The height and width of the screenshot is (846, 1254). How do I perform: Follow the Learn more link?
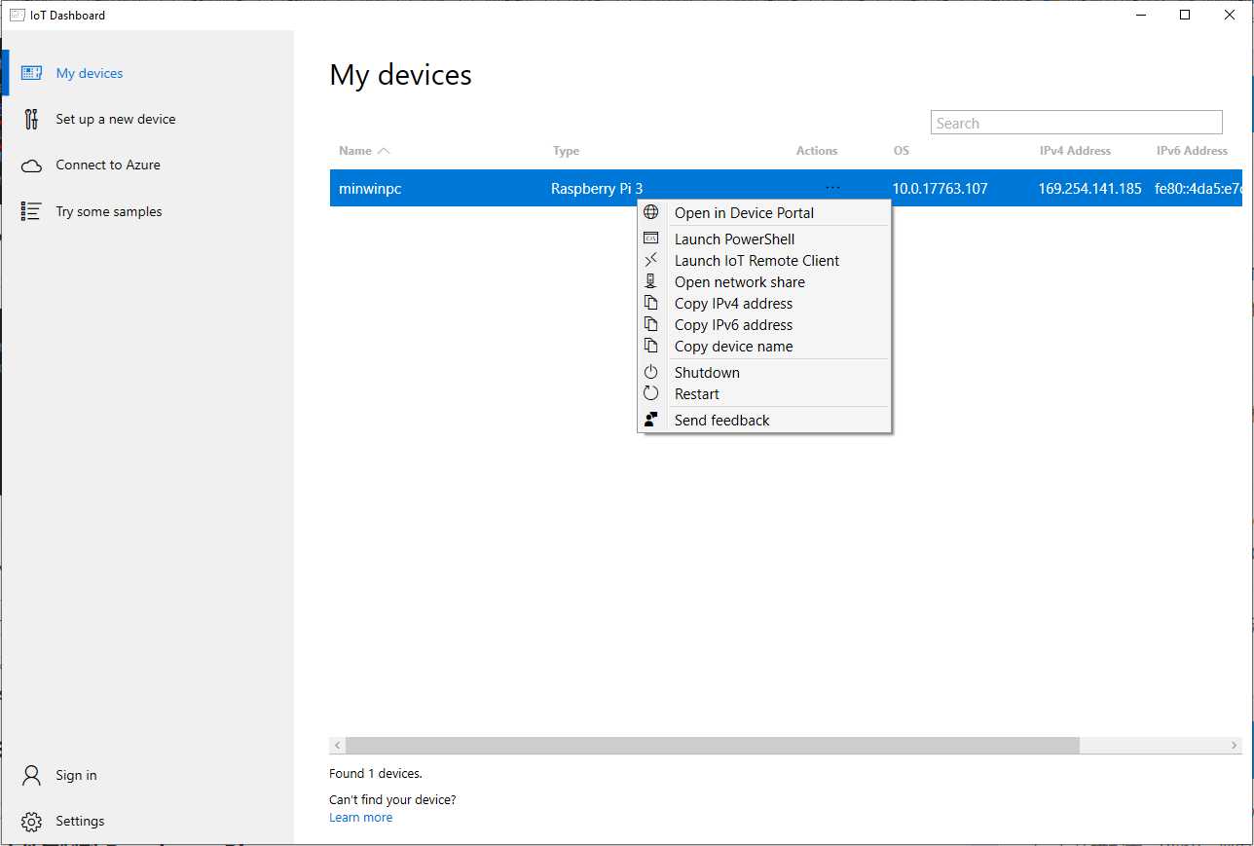point(361,817)
